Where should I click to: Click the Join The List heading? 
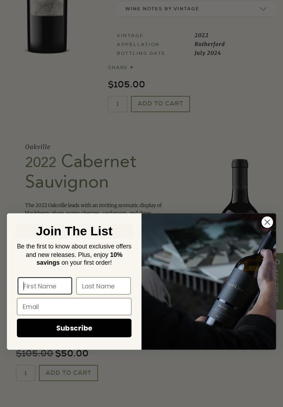pyautogui.click(x=74, y=231)
